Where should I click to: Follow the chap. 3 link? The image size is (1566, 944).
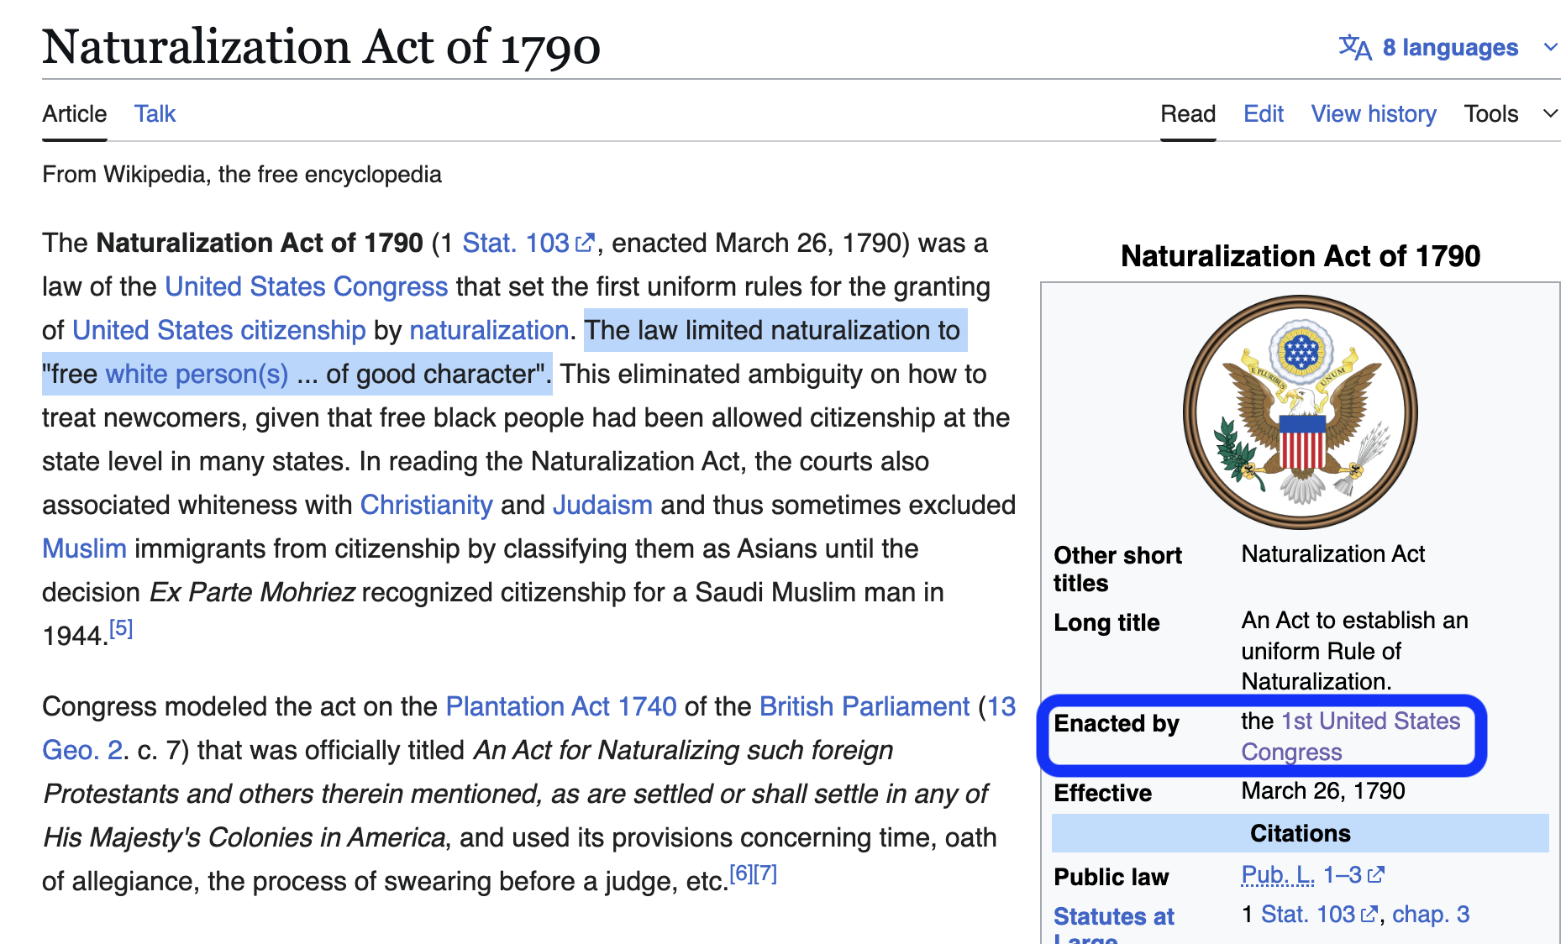tap(1431, 914)
